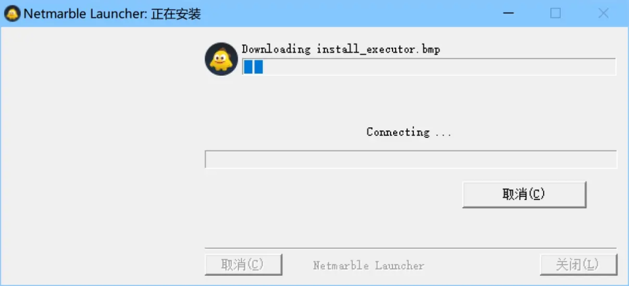Click the large yellow mascot logo beside download status

coord(221,59)
